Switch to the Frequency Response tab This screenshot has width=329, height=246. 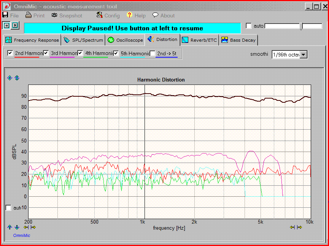tap(32, 40)
